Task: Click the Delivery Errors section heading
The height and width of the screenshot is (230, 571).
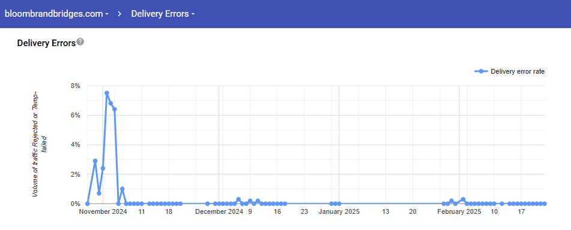Action: pyautogui.click(x=46, y=43)
